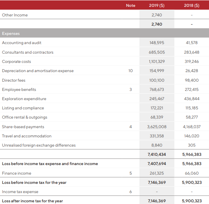Screen dimensions: 209x204
Task: Select 'Corporate costs' label
Action: (x=16, y=62)
